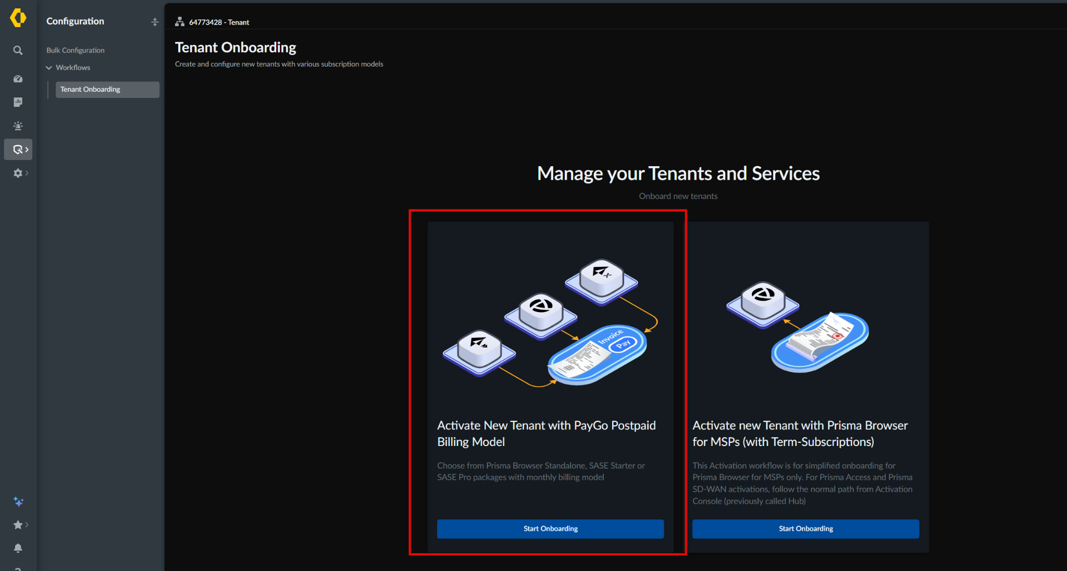Image resolution: width=1067 pixels, height=571 pixels.
Task: Open the incidents alarm icon in sidebar
Action: (18, 126)
